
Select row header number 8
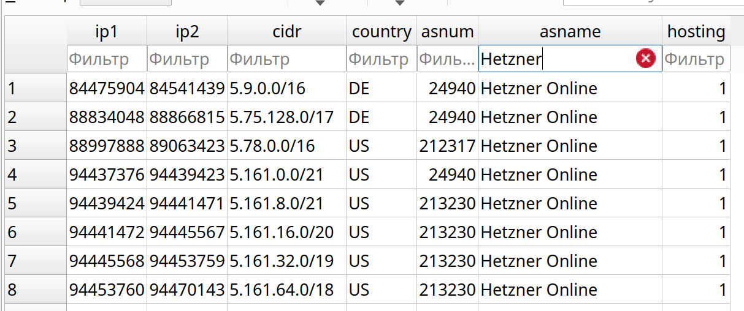click(x=36, y=290)
